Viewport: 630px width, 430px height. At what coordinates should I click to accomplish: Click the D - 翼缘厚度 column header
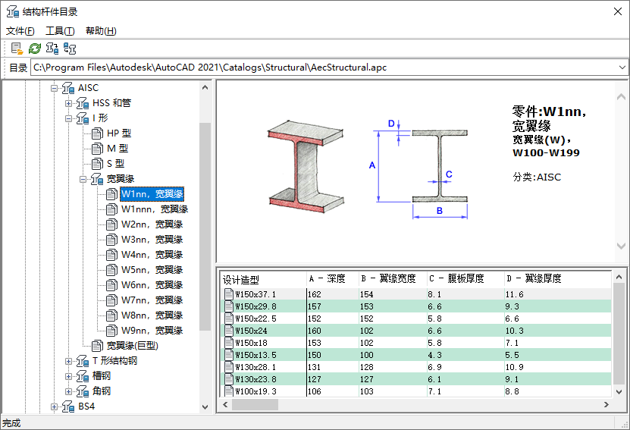(x=558, y=279)
